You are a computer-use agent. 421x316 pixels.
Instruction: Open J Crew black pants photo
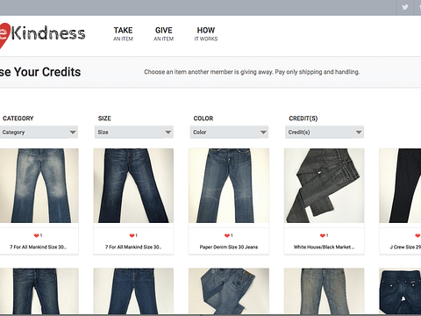click(x=400, y=185)
